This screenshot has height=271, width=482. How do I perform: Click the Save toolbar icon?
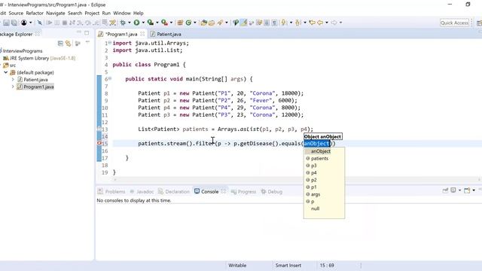[x=6, y=23]
